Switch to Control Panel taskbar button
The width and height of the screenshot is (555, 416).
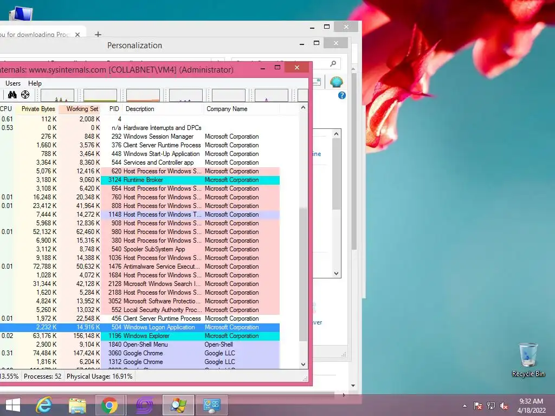[212, 405]
